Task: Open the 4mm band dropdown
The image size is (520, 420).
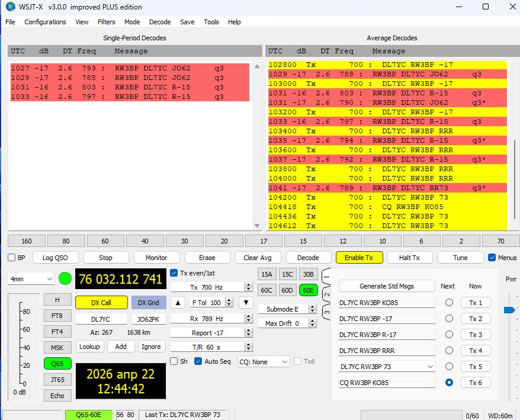Action: point(31,279)
